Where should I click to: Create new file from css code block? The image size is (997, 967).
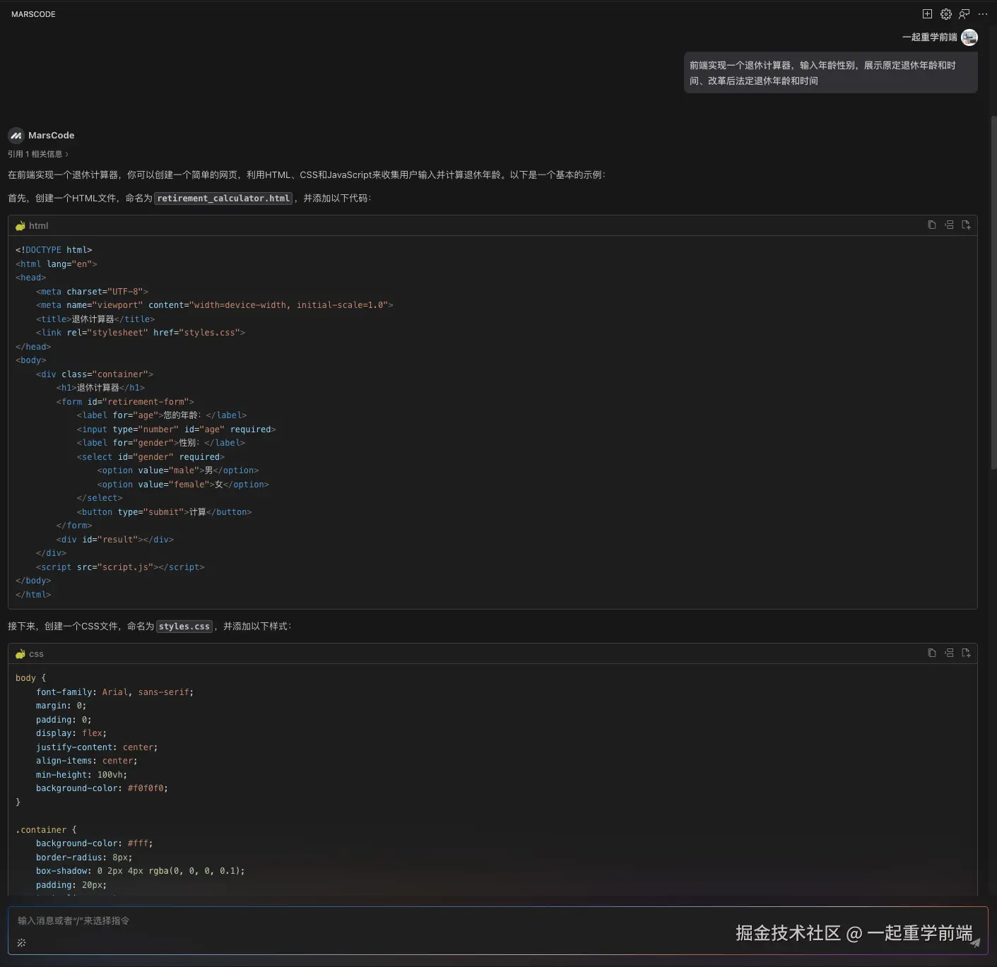966,653
